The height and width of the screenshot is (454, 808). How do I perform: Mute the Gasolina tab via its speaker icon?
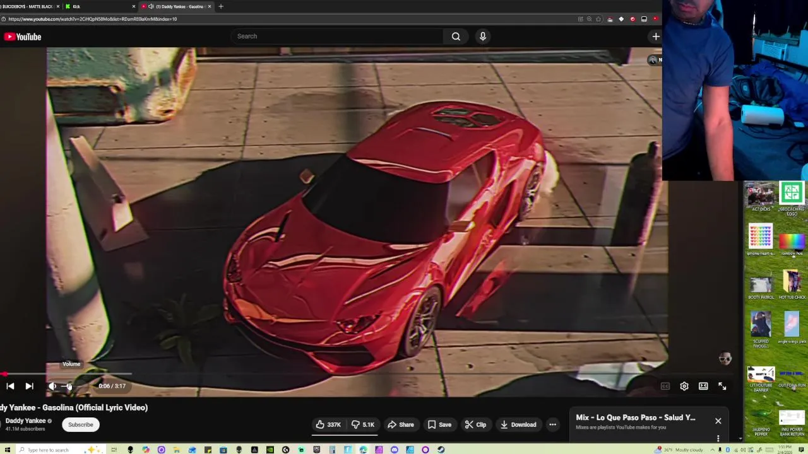[x=151, y=6]
